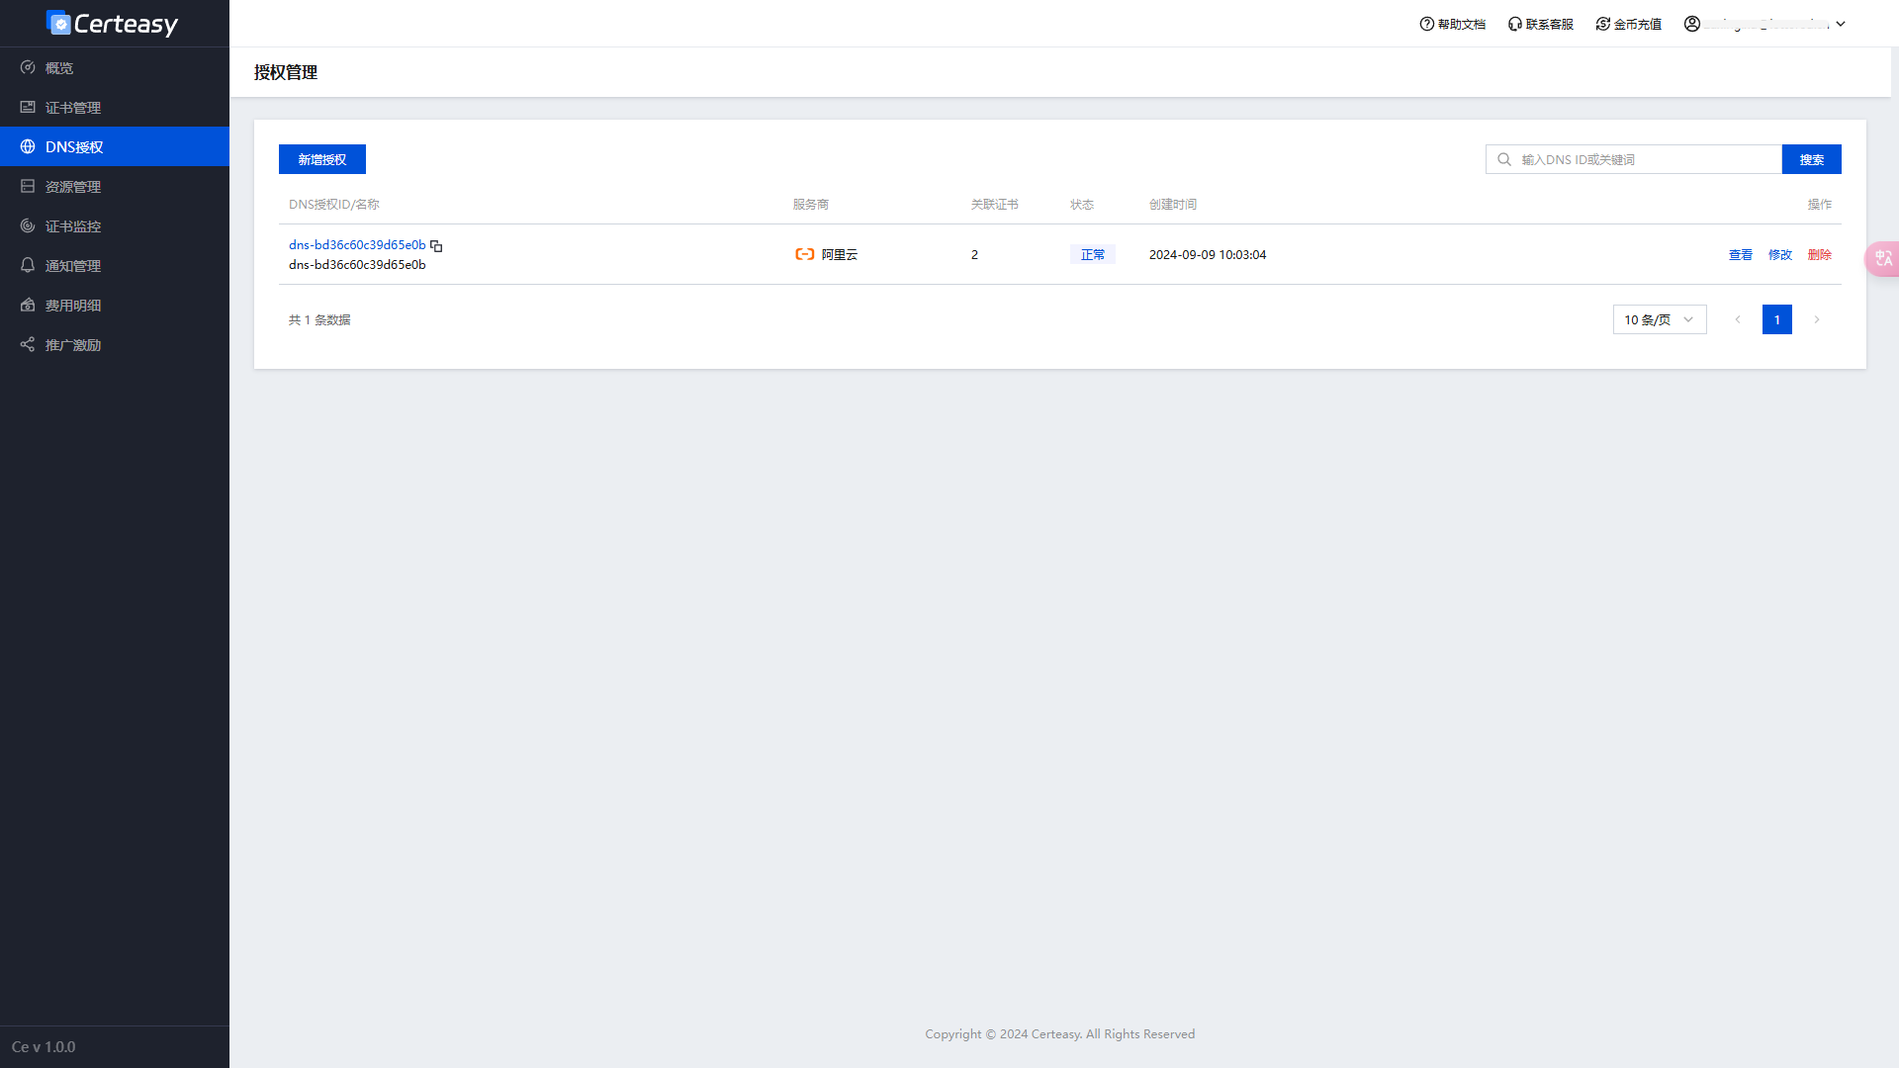Click the coin recharge icon
The image size is (1899, 1068).
[x=1603, y=24]
